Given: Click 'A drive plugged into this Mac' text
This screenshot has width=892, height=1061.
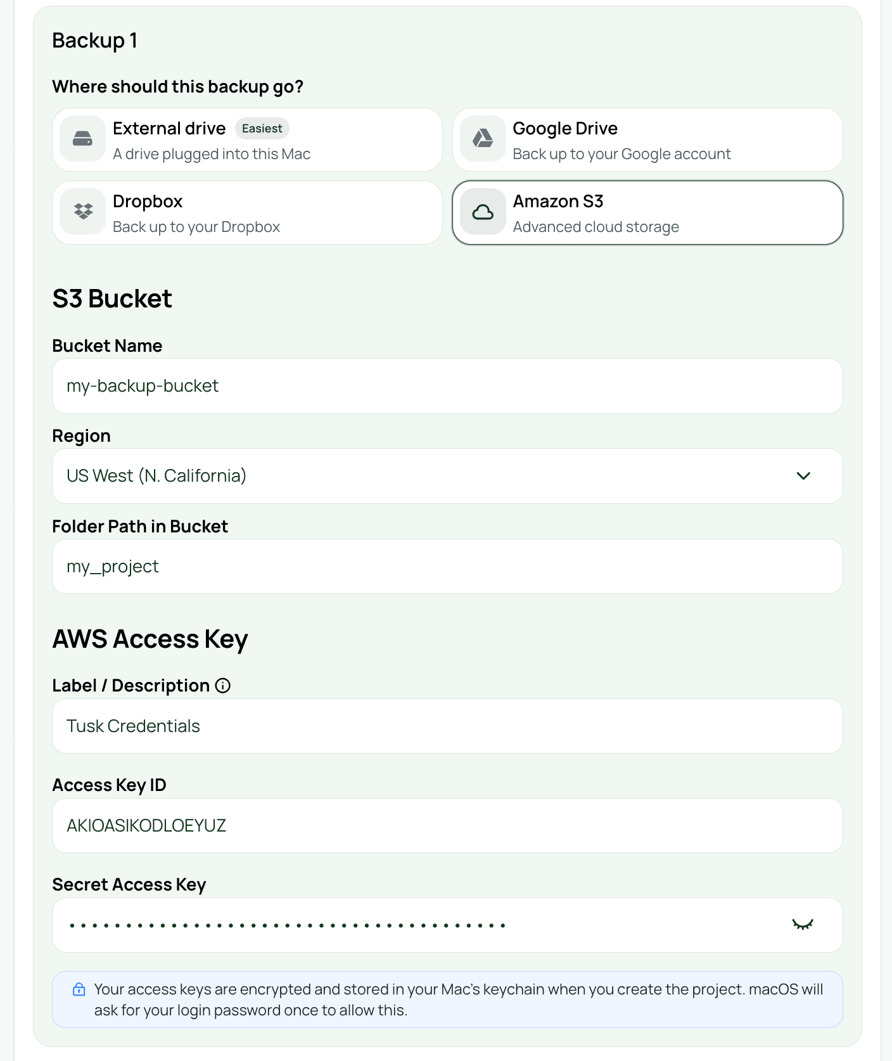Looking at the screenshot, I should [212, 154].
